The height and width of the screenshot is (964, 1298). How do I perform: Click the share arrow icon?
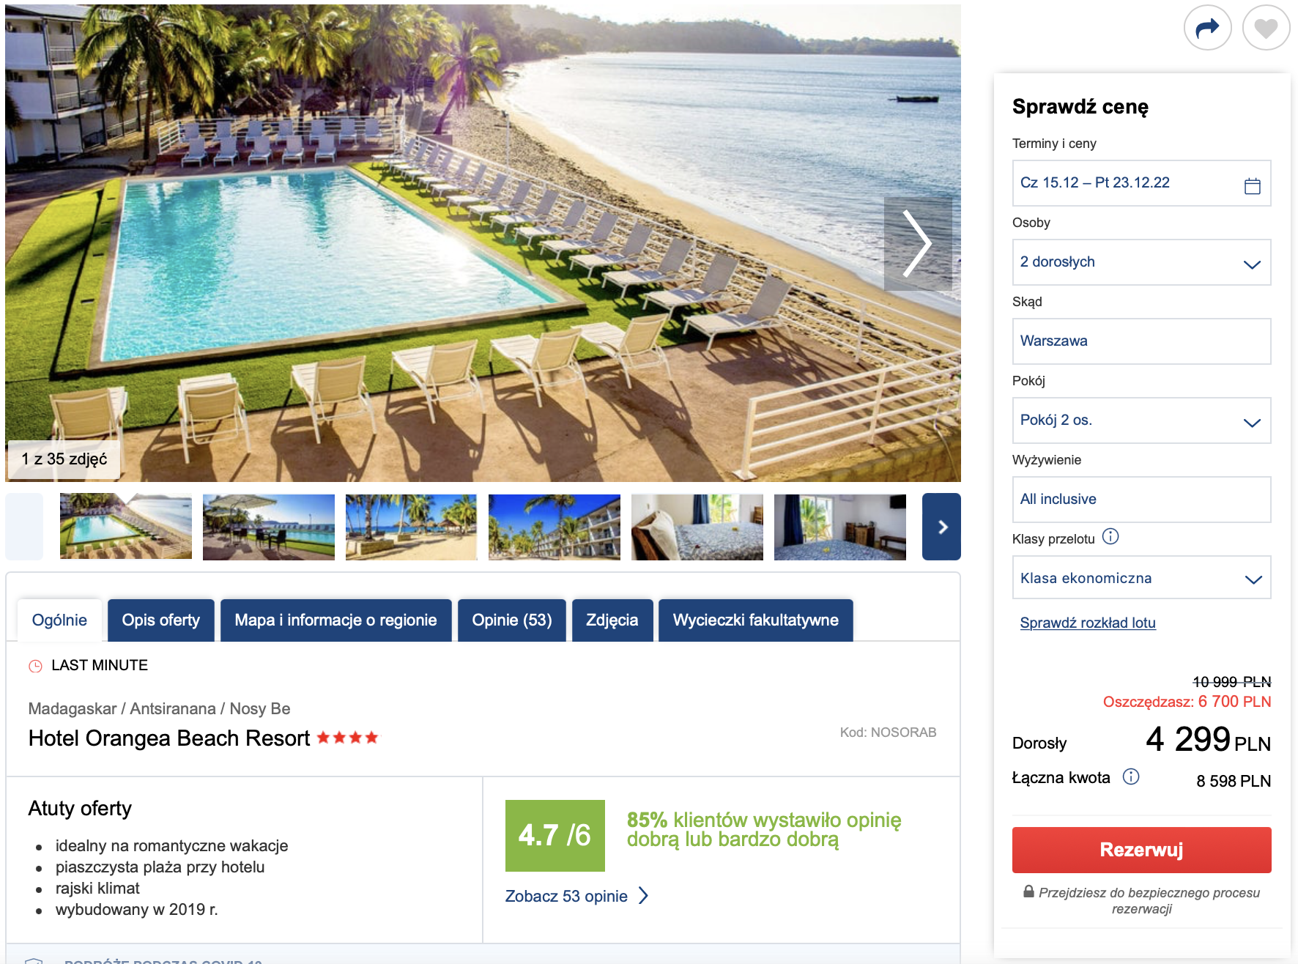coord(1207,28)
